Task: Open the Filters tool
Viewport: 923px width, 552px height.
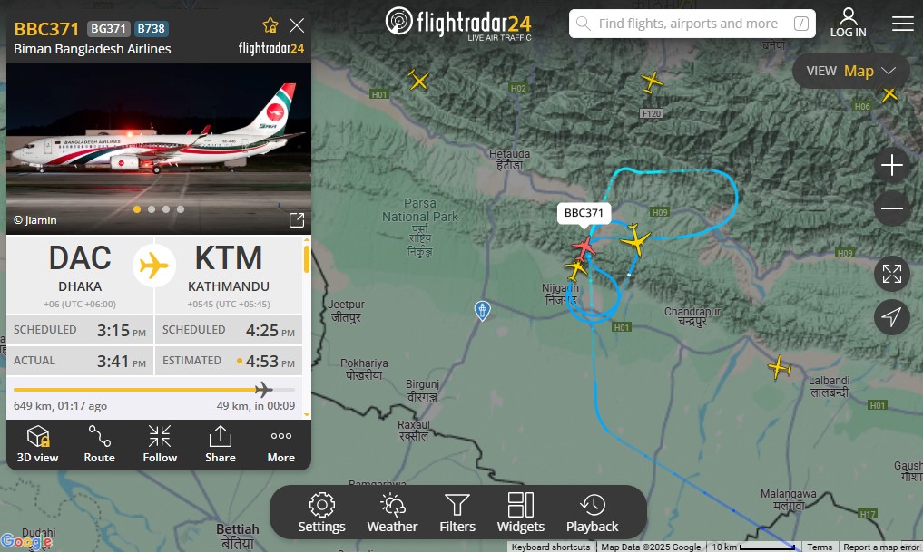Action: tap(457, 513)
